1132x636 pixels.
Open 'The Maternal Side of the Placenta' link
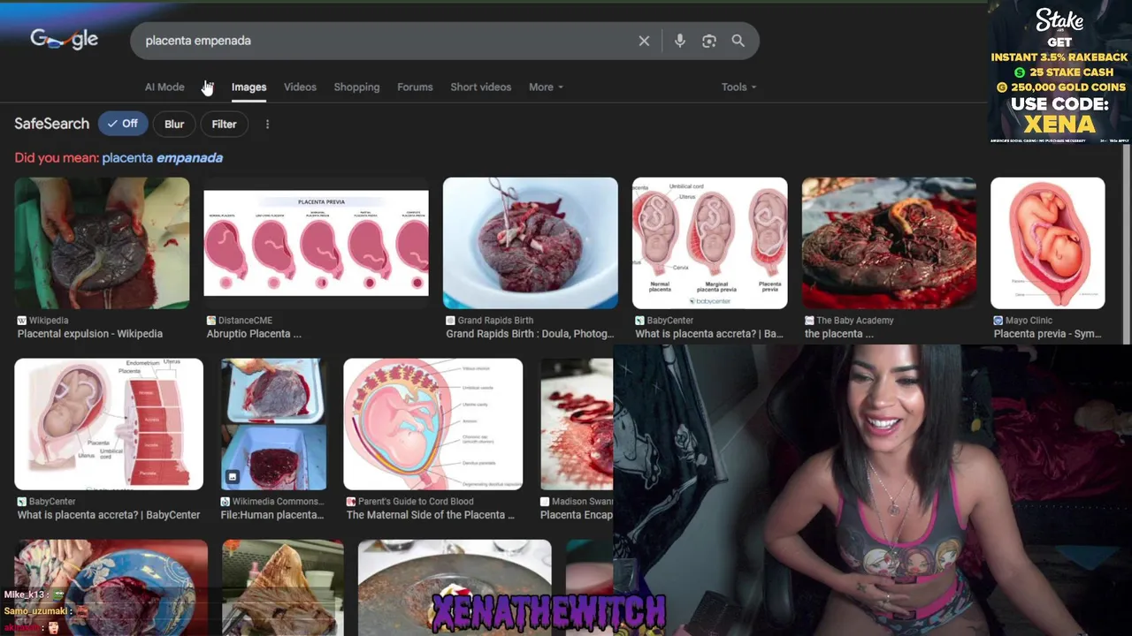[430, 515]
